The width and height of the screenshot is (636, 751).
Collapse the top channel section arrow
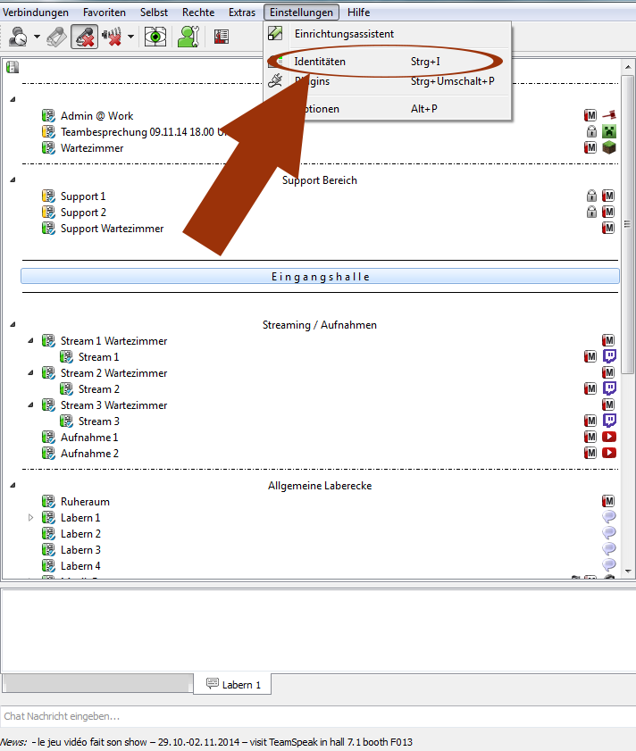(13, 99)
